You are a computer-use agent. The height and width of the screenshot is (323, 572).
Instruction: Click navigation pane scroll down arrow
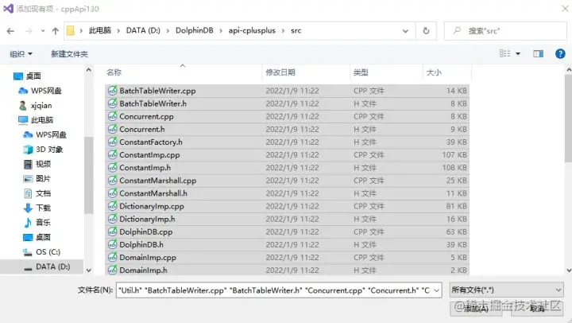pos(89,270)
